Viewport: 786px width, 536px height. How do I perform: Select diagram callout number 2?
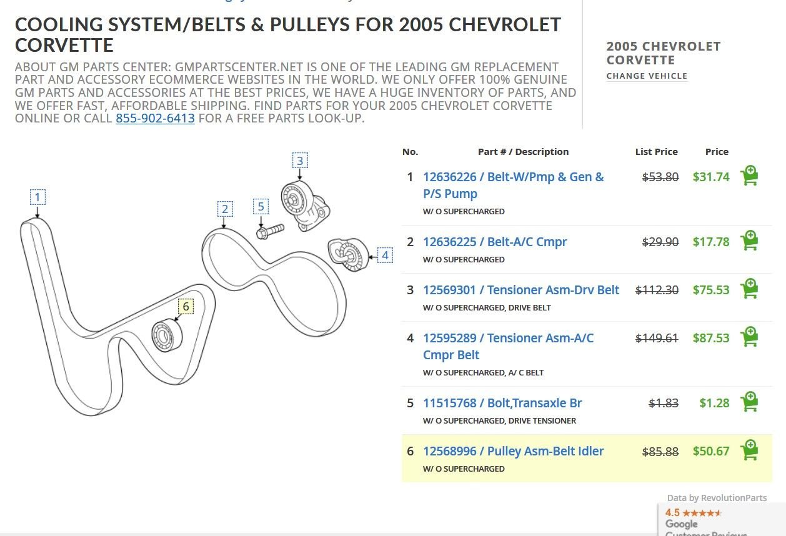tap(225, 209)
